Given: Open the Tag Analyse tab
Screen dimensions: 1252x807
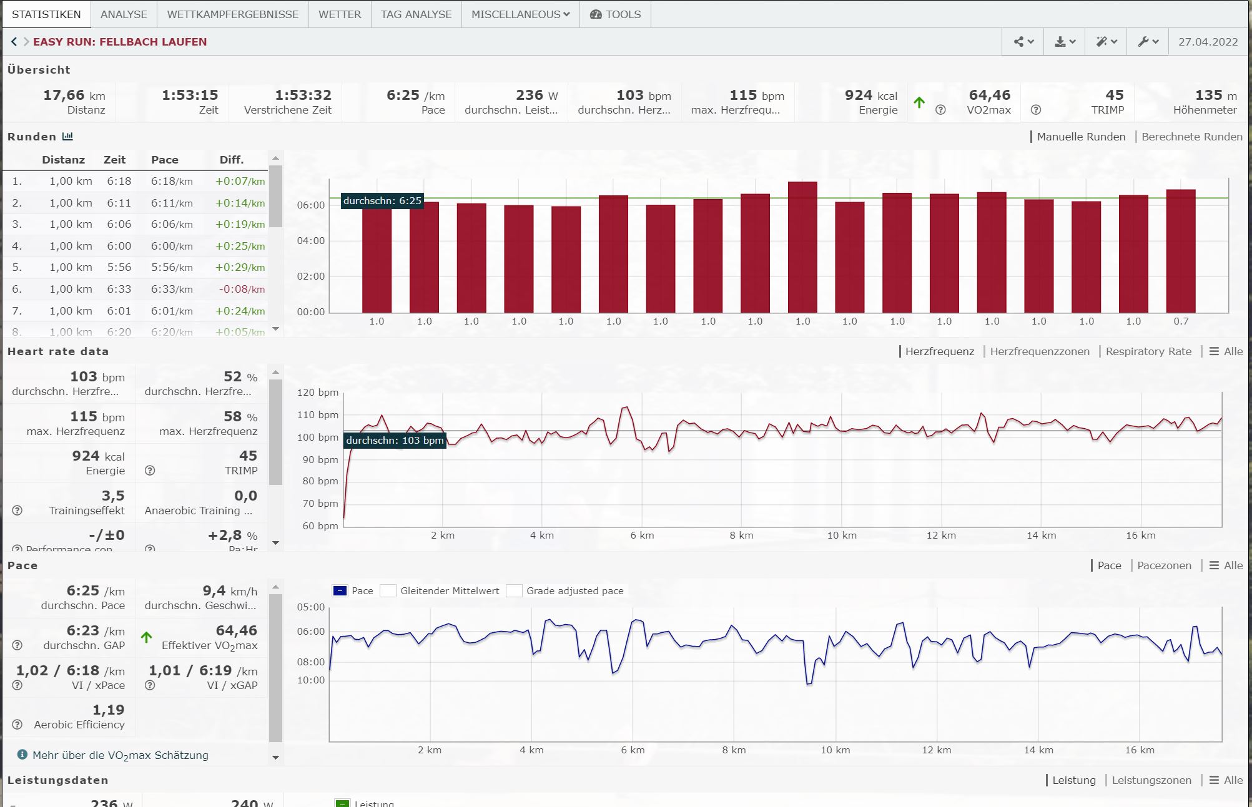Looking at the screenshot, I should pos(416,14).
